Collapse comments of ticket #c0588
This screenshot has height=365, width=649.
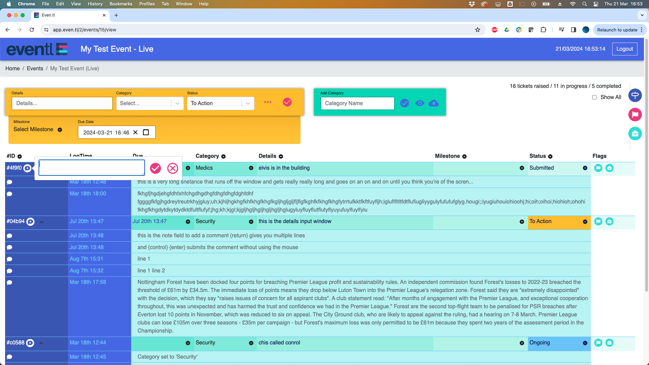41,343
